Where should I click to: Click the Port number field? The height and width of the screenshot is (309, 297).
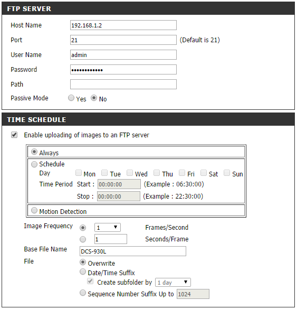tap(123, 40)
